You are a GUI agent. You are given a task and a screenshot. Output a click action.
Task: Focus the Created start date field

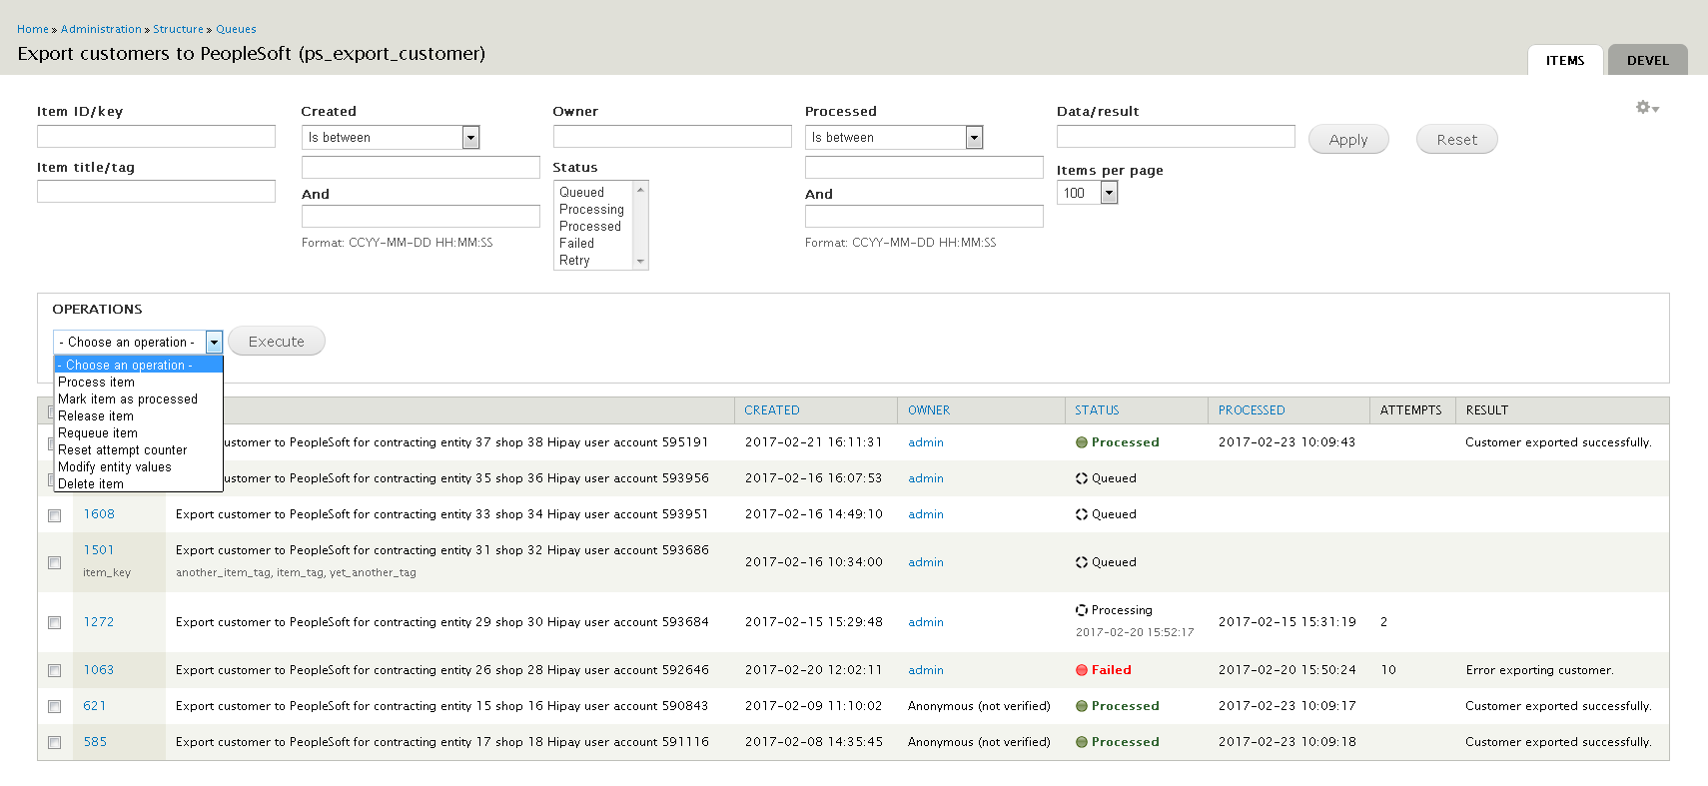coord(421,167)
